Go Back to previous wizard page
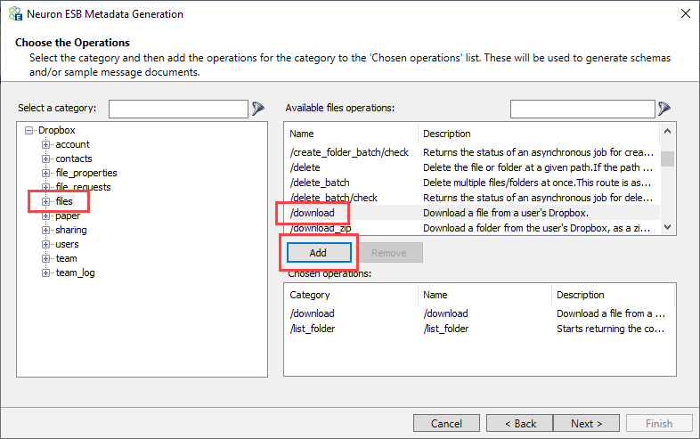Viewport: 700px width, 439px height. 520,423
